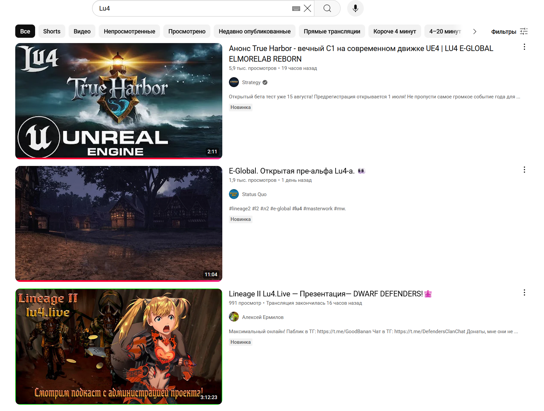Select the Прямые трансляции filter chip

pyautogui.click(x=332, y=31)
